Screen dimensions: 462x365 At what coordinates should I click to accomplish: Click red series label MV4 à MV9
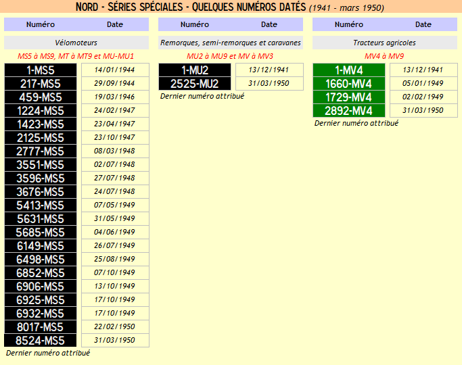(384, 56)
